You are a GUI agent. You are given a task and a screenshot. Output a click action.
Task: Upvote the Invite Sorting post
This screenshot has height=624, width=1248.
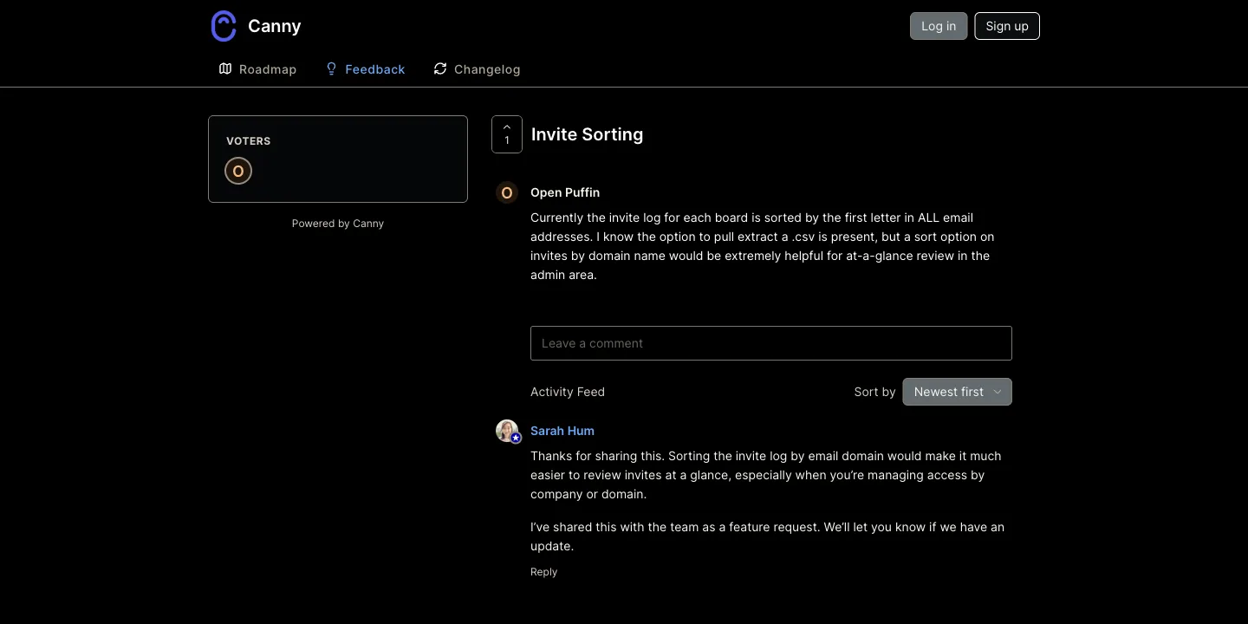[507, 134]
